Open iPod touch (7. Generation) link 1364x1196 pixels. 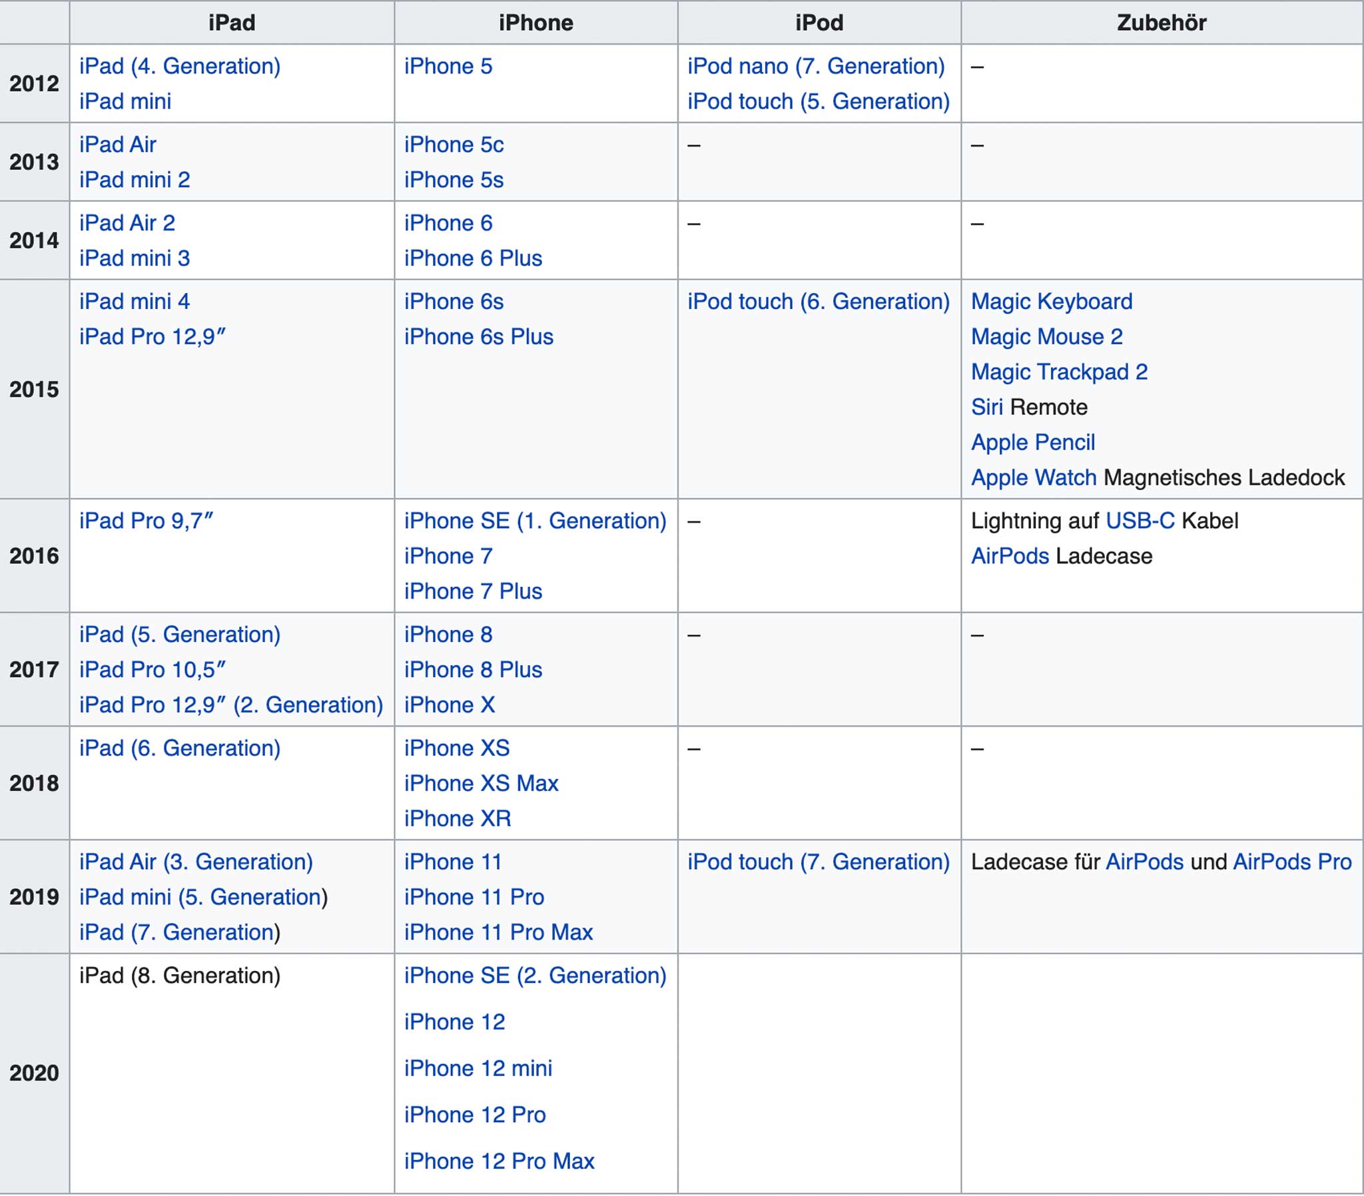pos(818,862)
